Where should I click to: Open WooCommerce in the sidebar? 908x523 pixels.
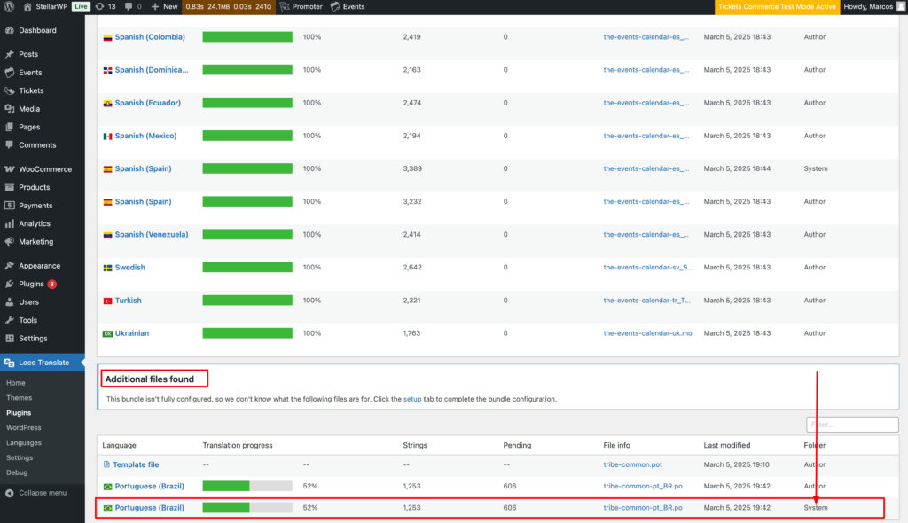44,169
